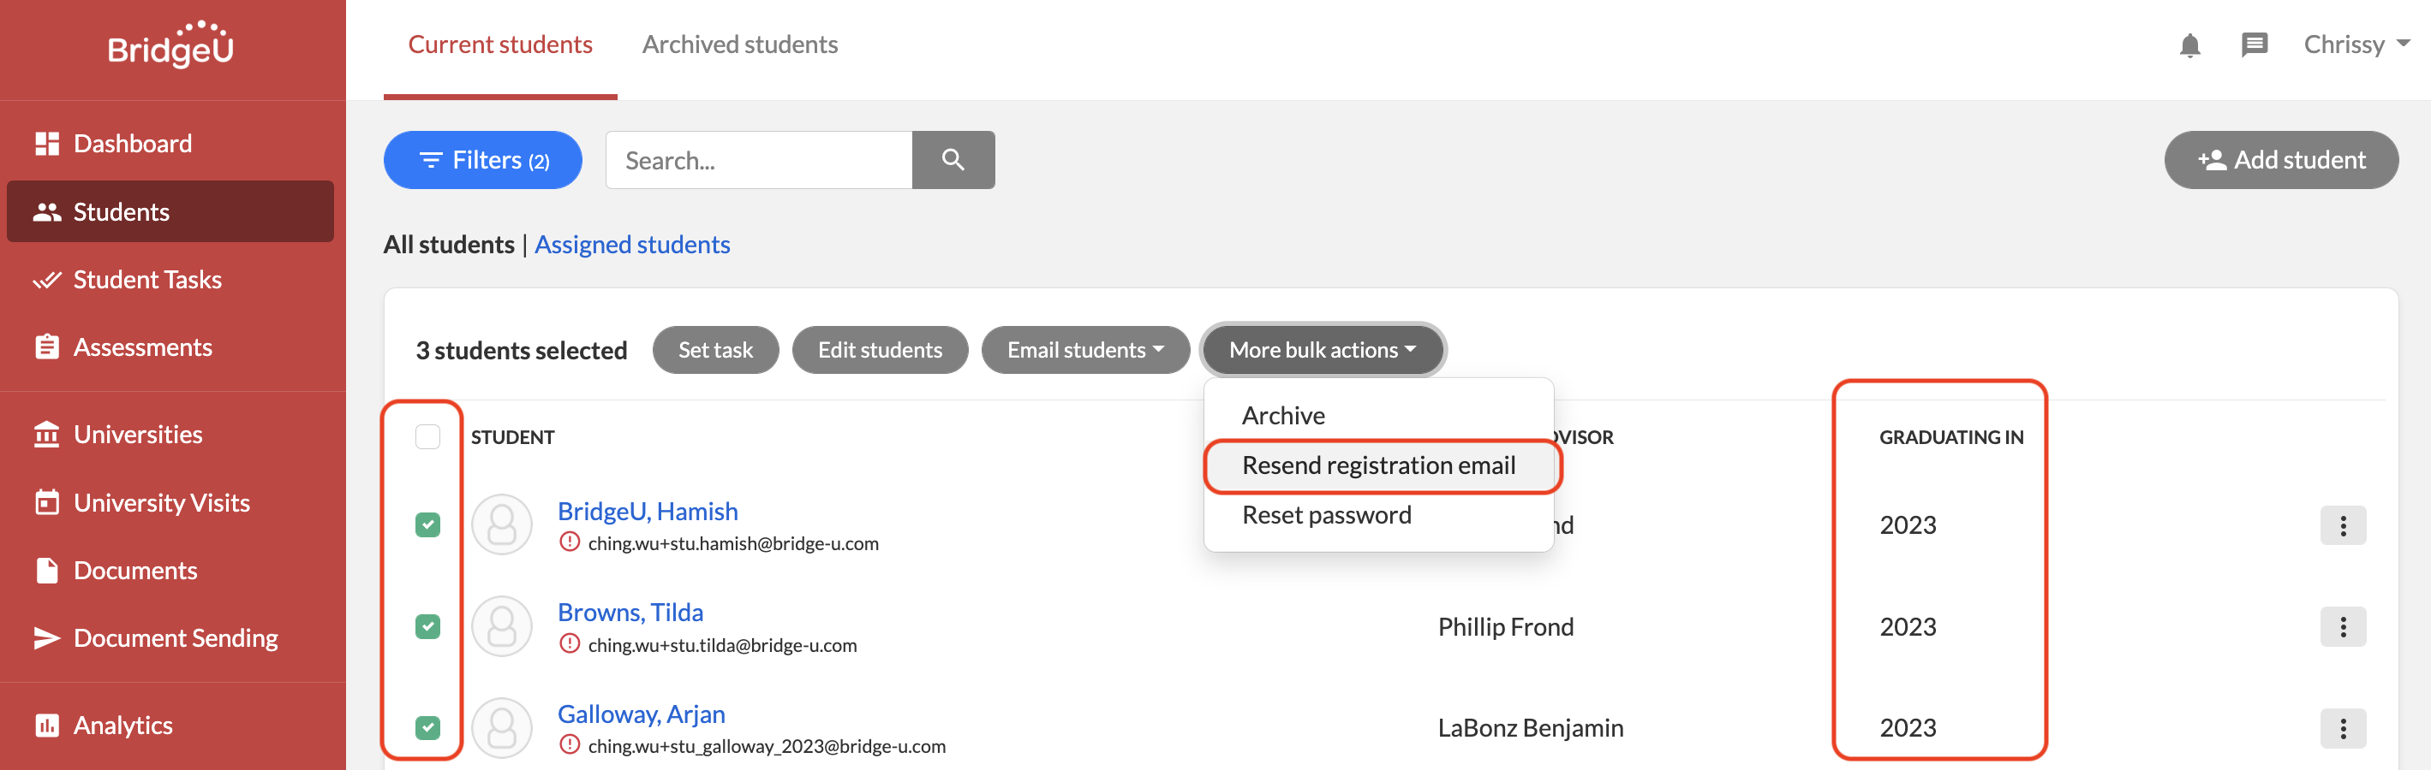Open the messages chat icon

[x=2254, y=45]
